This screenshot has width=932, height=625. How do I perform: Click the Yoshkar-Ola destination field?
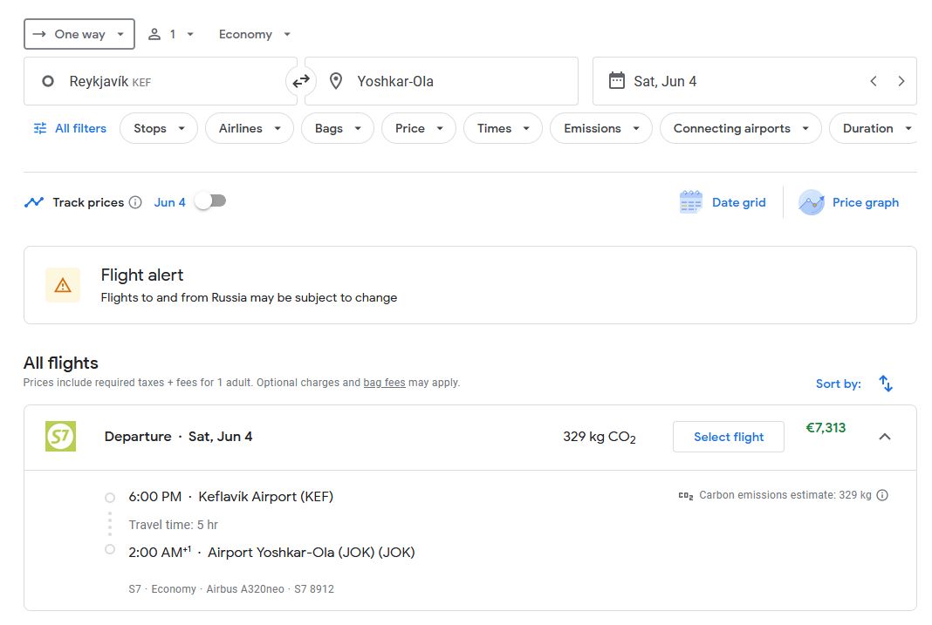click(x=442, y=81)
